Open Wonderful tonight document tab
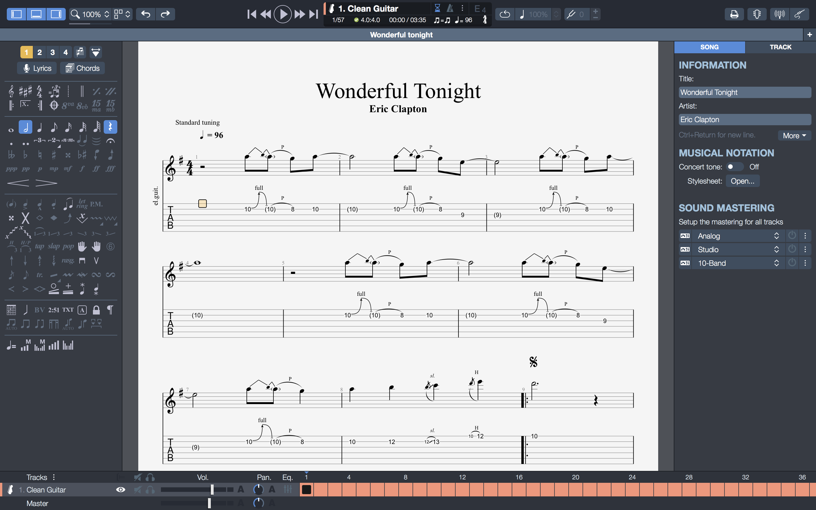The height and width of the screenshot is (510, 816). 401,35
